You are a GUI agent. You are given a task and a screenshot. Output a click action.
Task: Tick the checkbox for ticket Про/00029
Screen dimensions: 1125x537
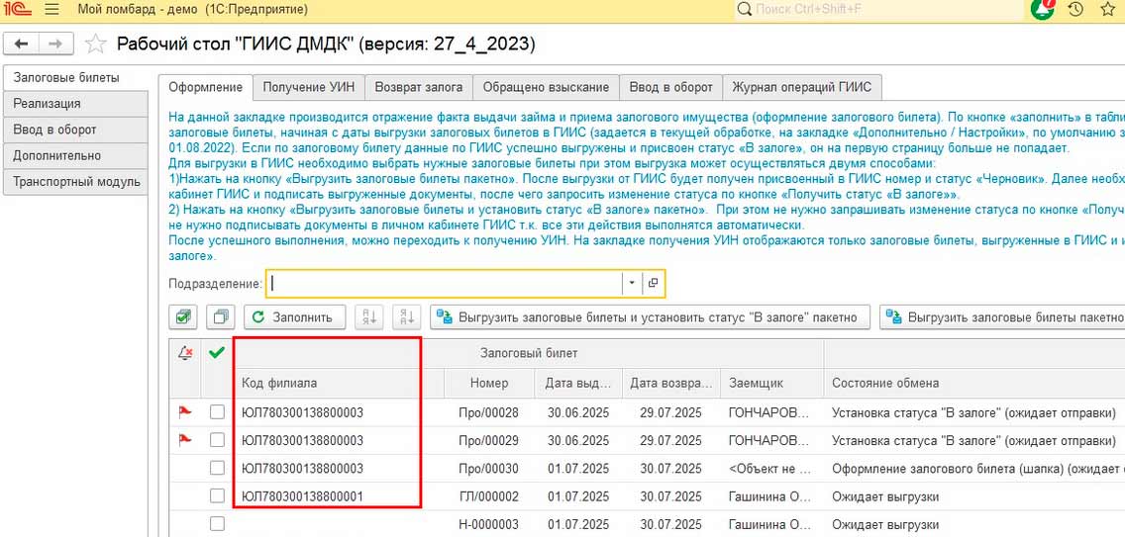tap(217, 440)
